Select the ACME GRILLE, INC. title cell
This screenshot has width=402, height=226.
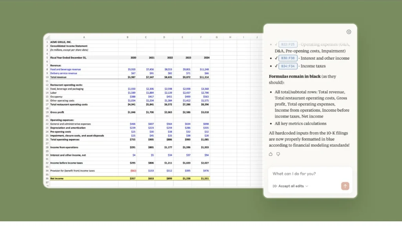[61, 42]
